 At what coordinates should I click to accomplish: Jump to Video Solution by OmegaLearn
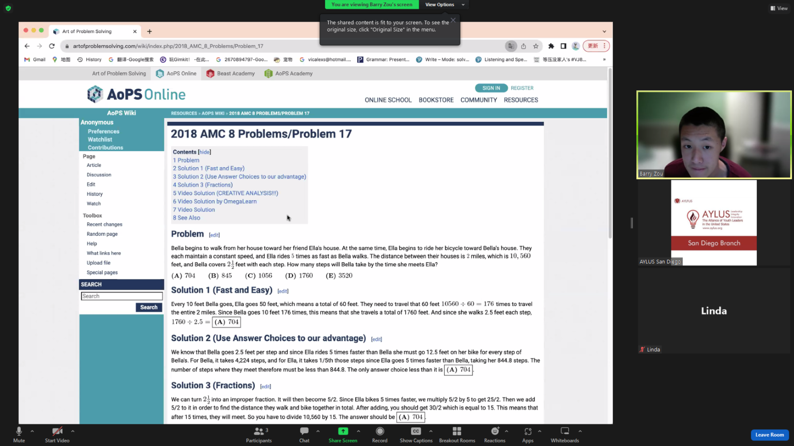click(x=215, y=201)
